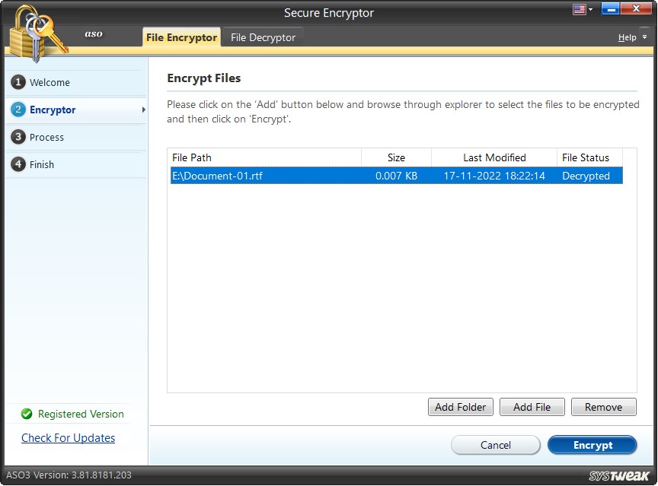Viewport: 658px width, 486px height.
Task: Click the step 1 Welcome numbered icon
Action: [18, 82]
